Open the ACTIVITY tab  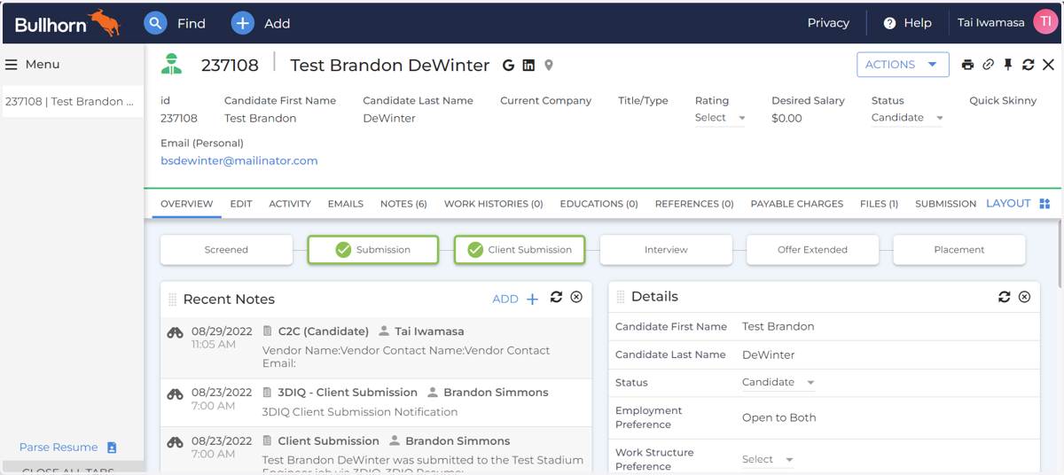(x=290, y=204)
